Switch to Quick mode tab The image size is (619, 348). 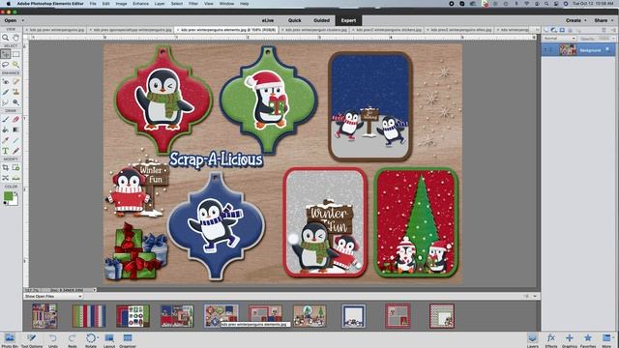tap(294, 20)
